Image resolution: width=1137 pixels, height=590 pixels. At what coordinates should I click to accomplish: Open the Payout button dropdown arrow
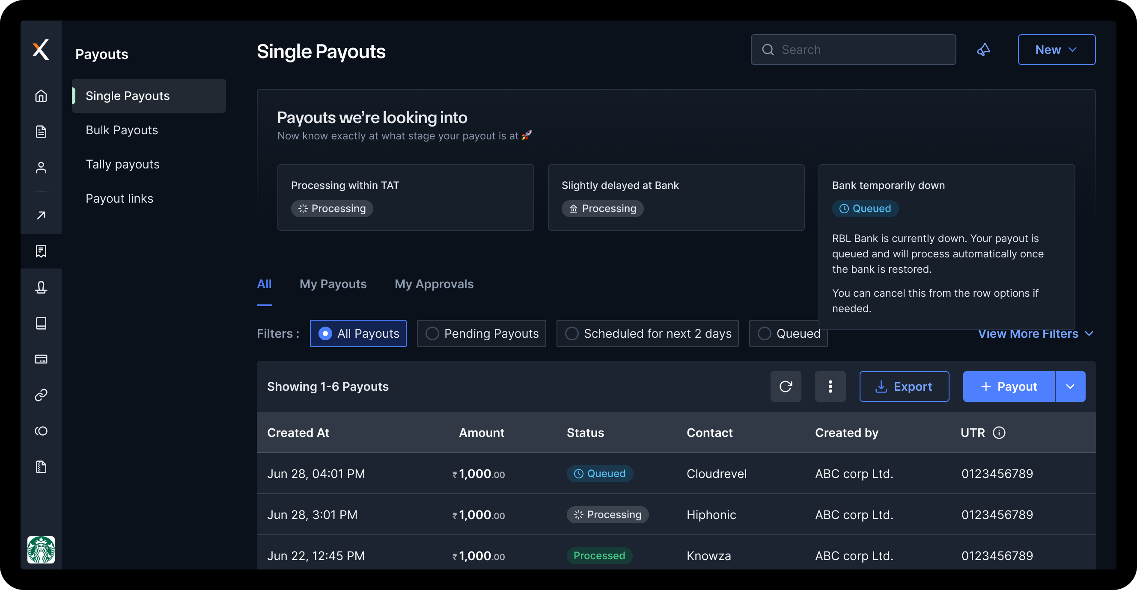coord(1070,386)
